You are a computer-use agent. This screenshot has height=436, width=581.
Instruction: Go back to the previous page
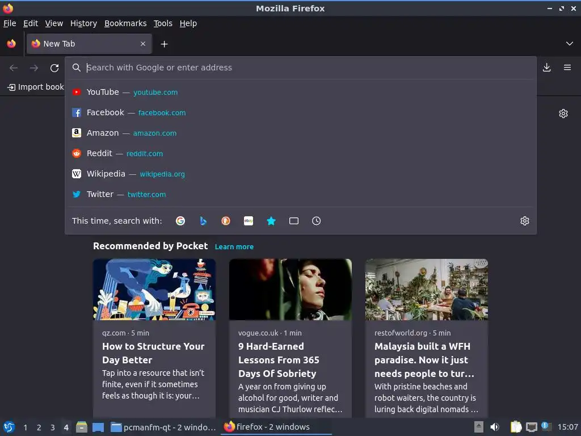[x=14, y=68]
